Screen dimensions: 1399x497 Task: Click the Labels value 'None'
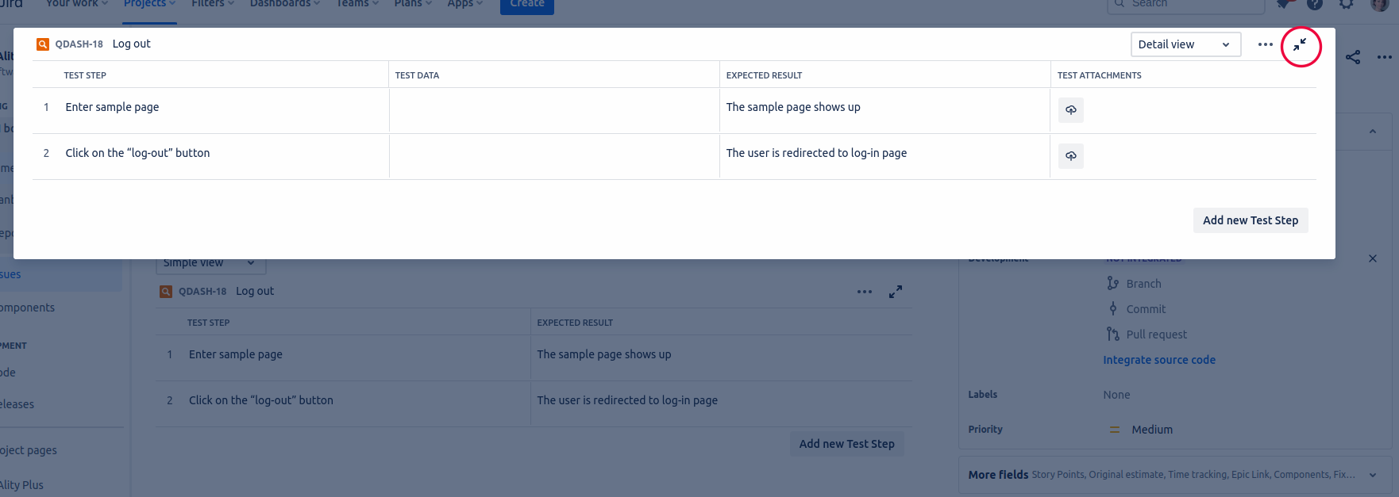(1116, 395)
